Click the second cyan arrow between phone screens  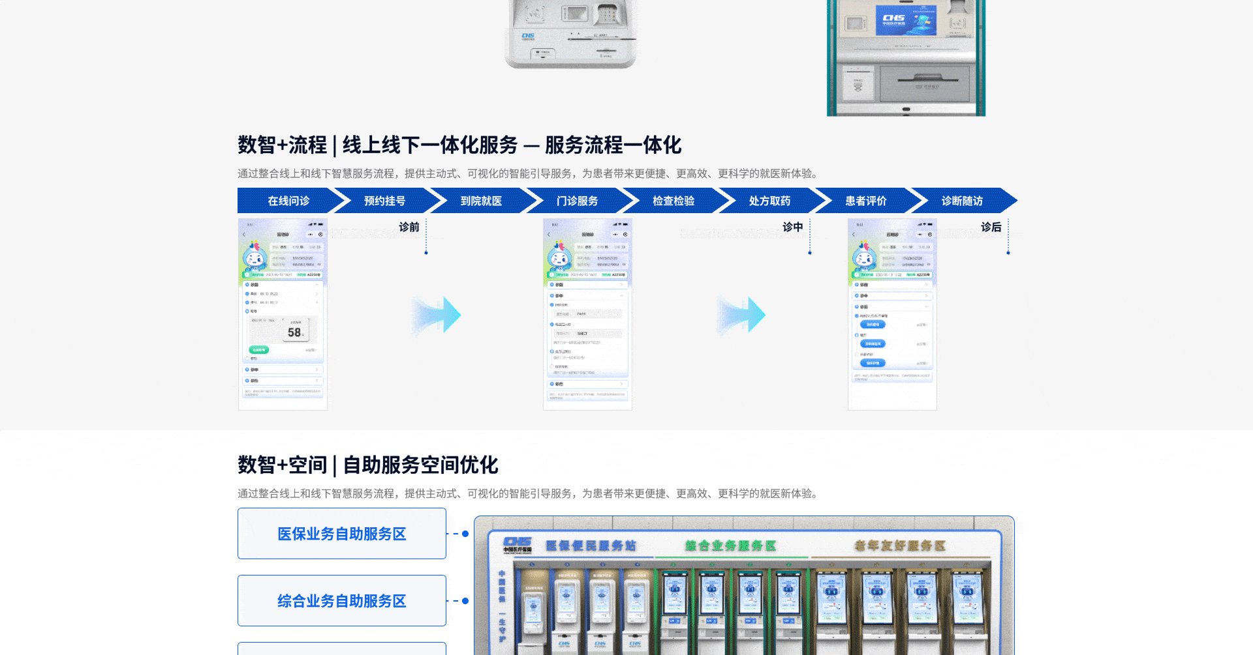741,315
